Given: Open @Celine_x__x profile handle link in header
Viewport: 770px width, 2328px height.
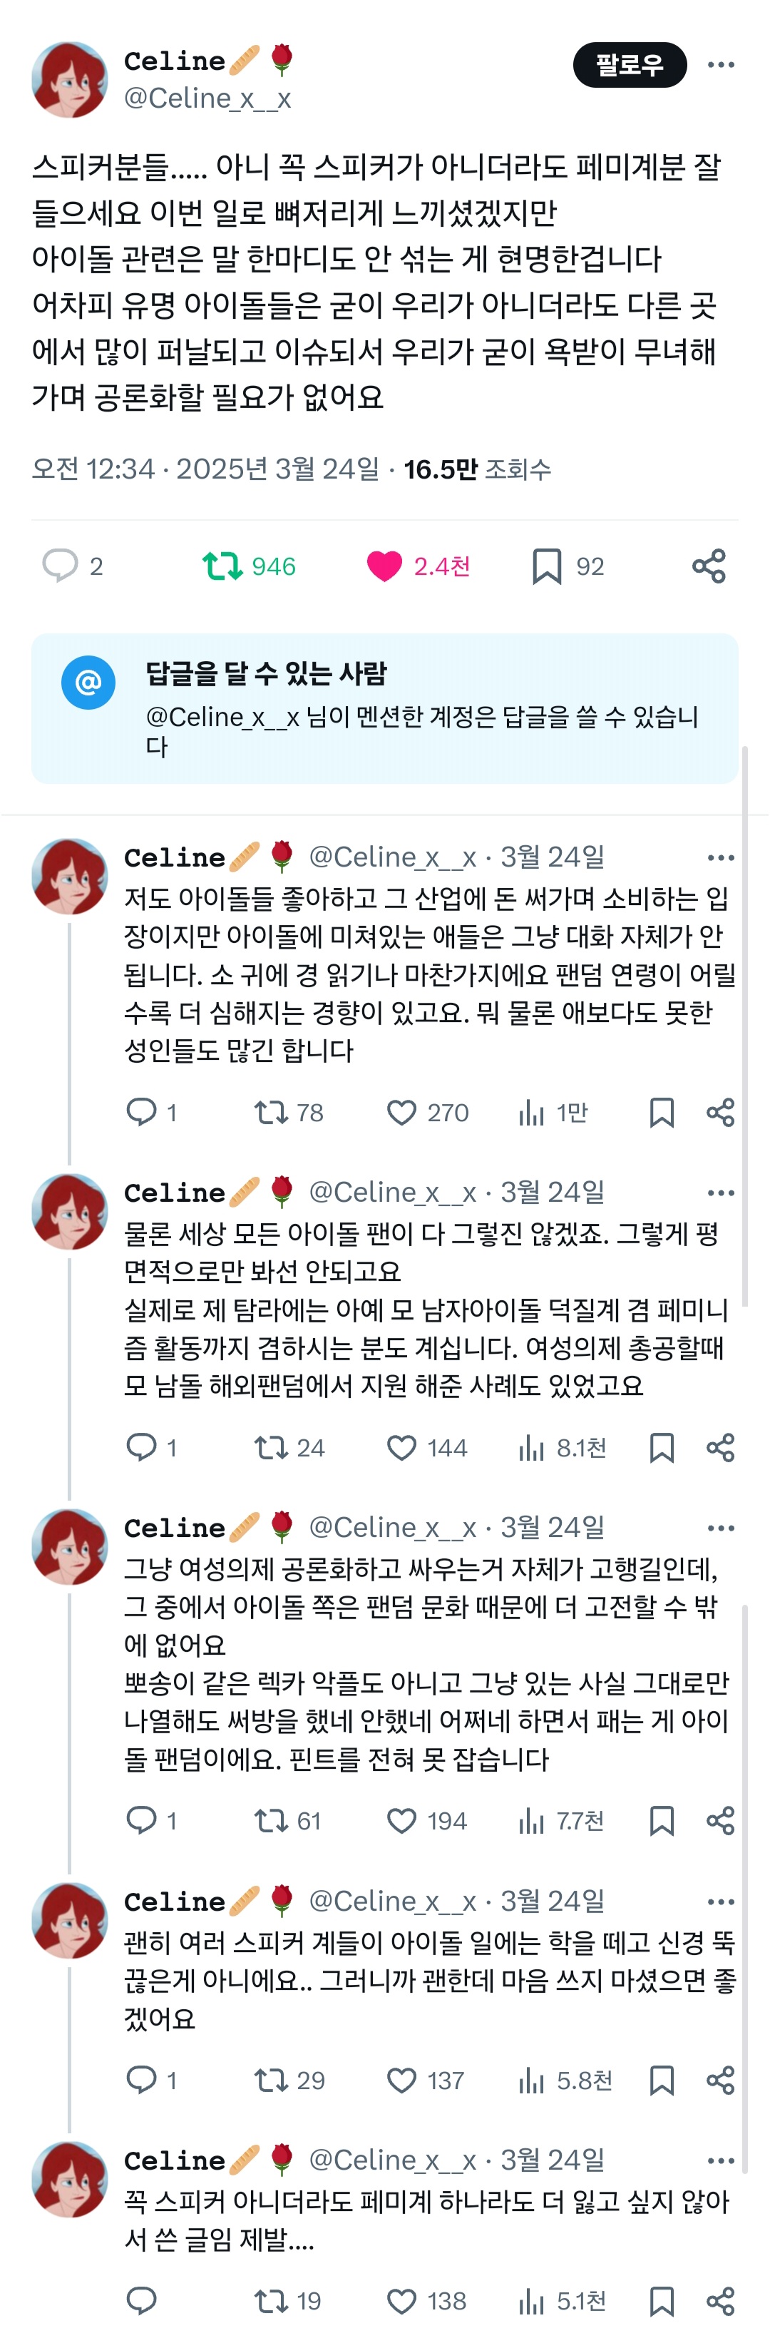Looking at the screenshot, I should (x=207, y=98).
